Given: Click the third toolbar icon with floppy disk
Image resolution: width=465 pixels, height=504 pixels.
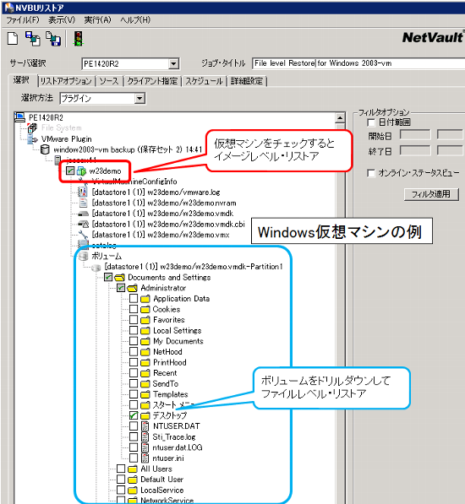Looking at the screenshot, I should pos(52,39).
